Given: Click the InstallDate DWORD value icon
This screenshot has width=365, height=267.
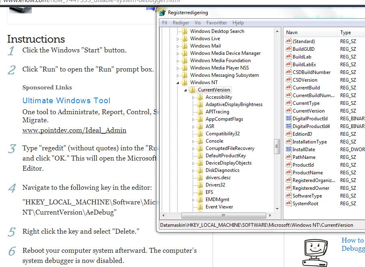Looking at the screenshot, I should pyautogui.click(x=289, y=150).
